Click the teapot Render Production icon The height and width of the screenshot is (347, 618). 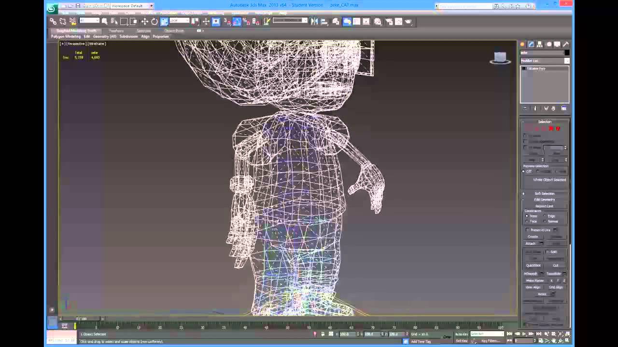pos(408,21)
